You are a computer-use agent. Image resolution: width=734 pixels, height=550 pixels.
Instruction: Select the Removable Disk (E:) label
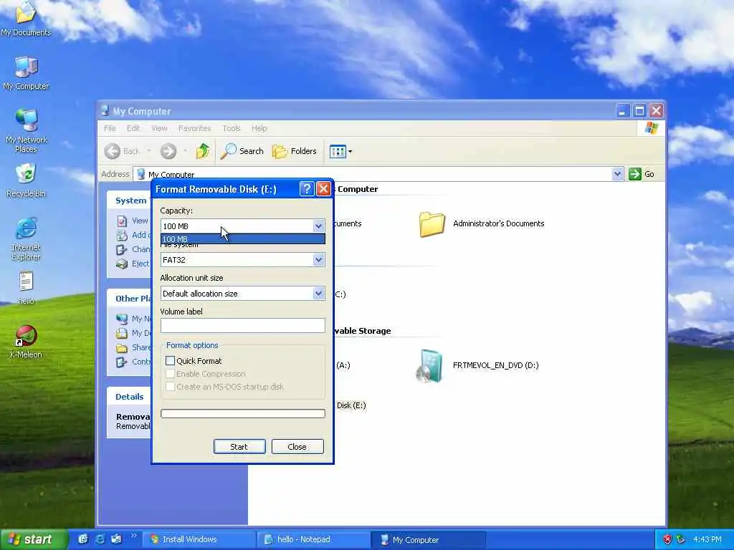point(351,405)
